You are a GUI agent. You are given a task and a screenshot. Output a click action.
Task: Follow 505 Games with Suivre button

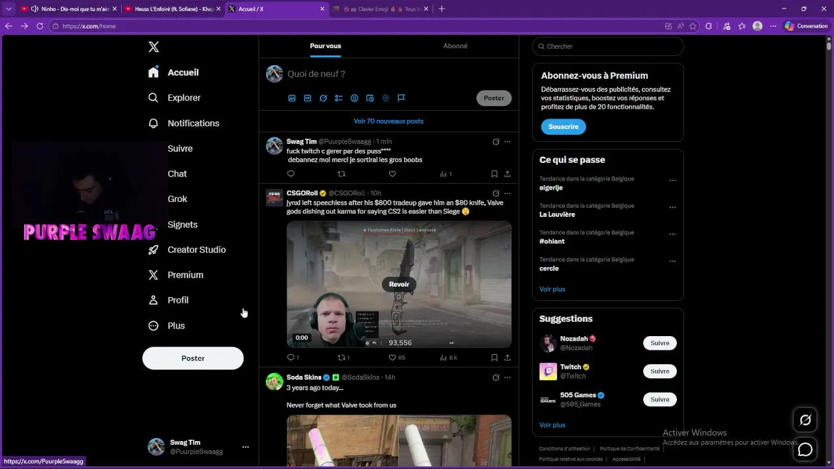click(x=660, y=399)
